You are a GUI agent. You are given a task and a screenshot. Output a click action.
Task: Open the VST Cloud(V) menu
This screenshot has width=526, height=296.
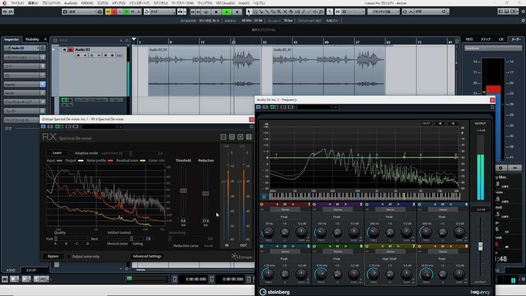point(225,3)
